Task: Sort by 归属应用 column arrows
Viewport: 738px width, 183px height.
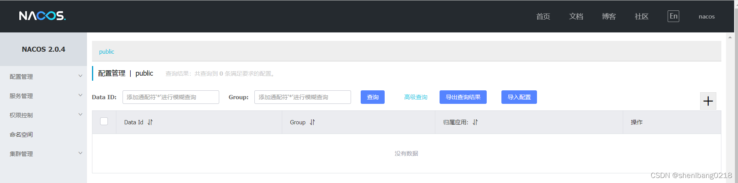Action: pyautogui.click(x=475, y=122)
